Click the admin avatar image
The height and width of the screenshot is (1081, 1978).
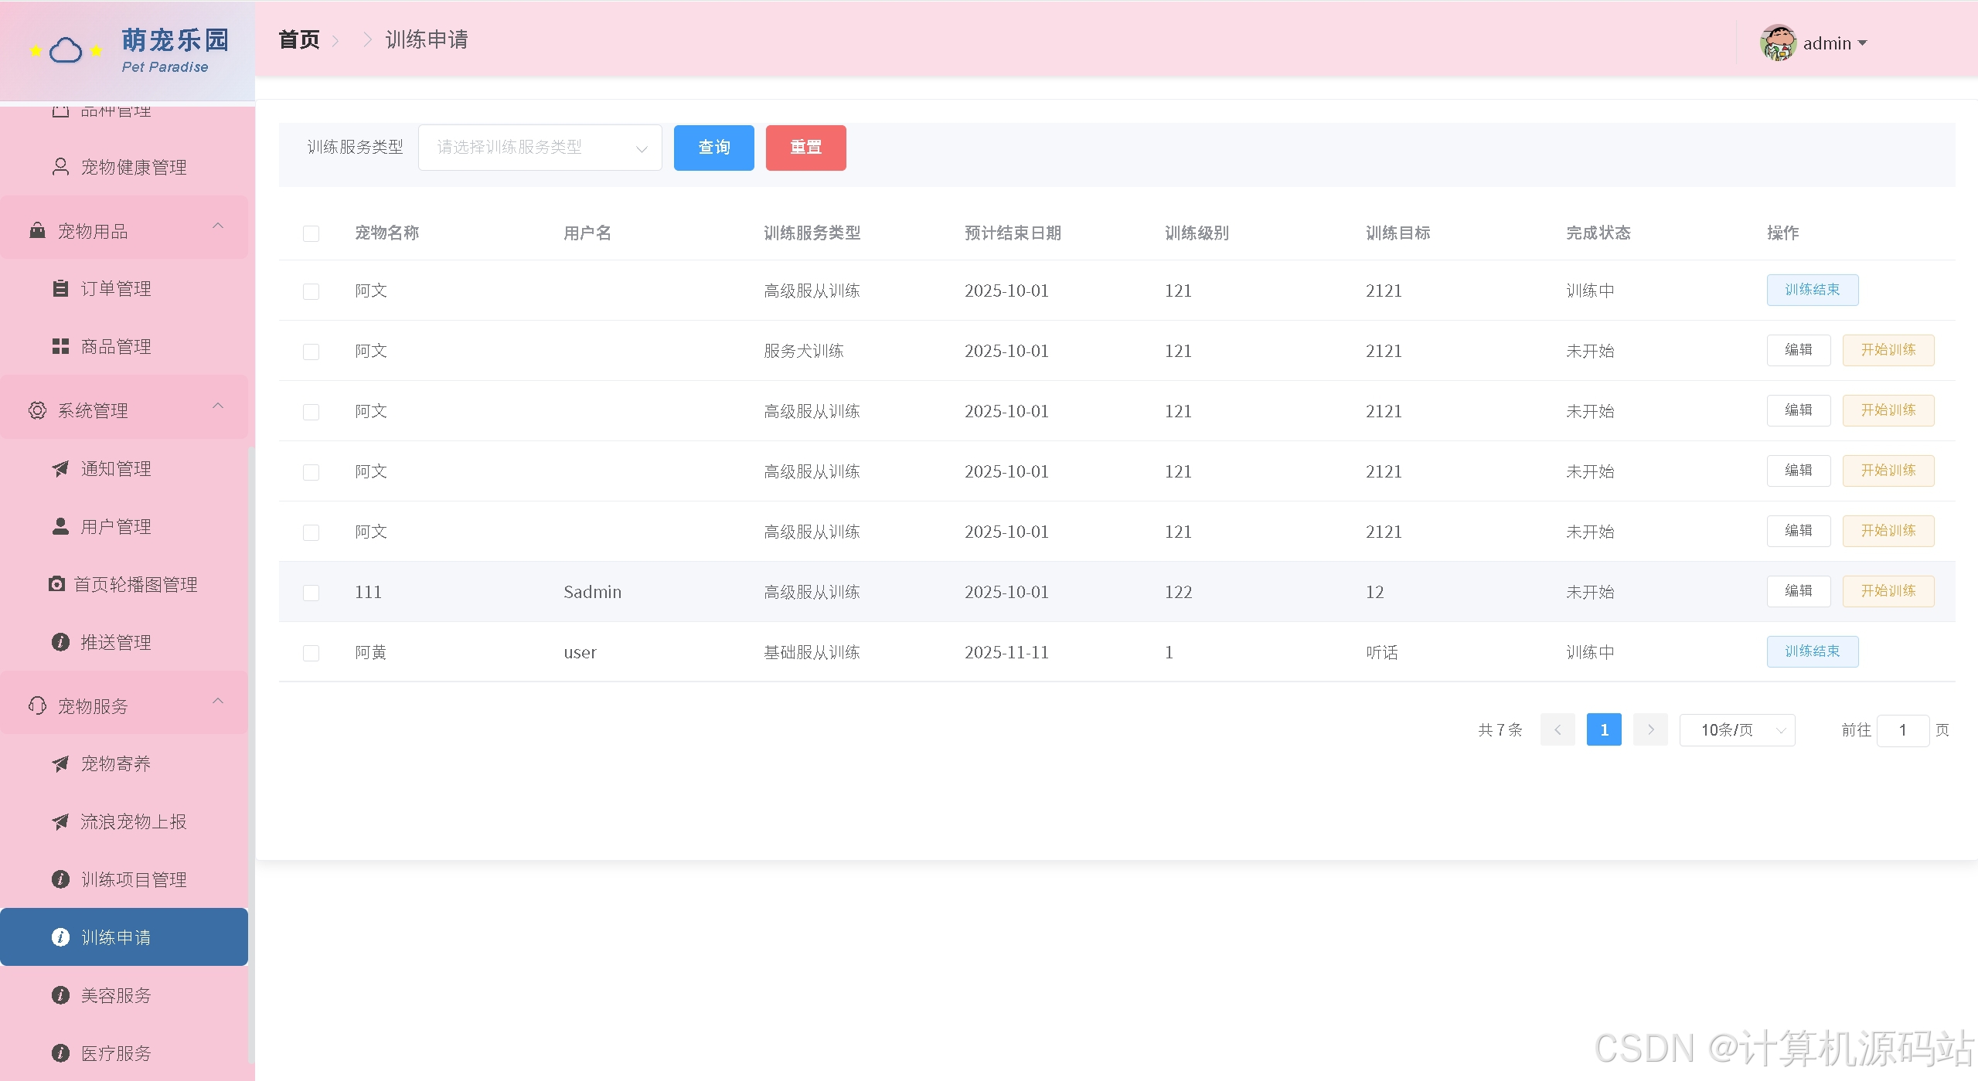point(1778,42)
